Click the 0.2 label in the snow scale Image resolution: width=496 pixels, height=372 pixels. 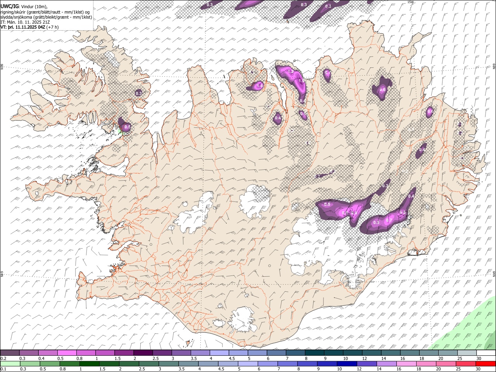tap(3, 358)
